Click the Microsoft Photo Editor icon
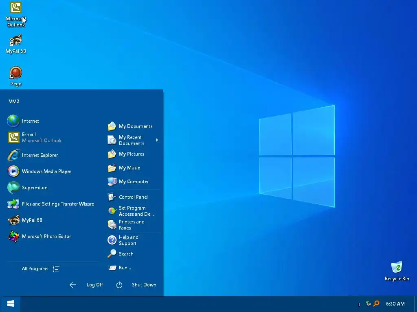 click(x=13, y=236)
